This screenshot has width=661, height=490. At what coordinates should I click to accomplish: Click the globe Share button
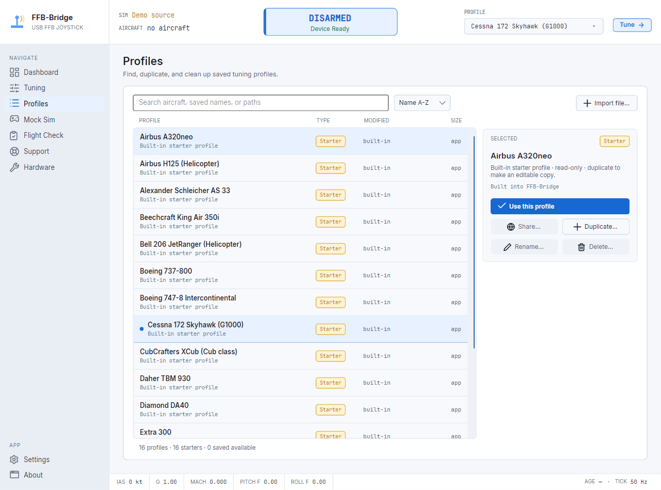(x=524, y=227)
